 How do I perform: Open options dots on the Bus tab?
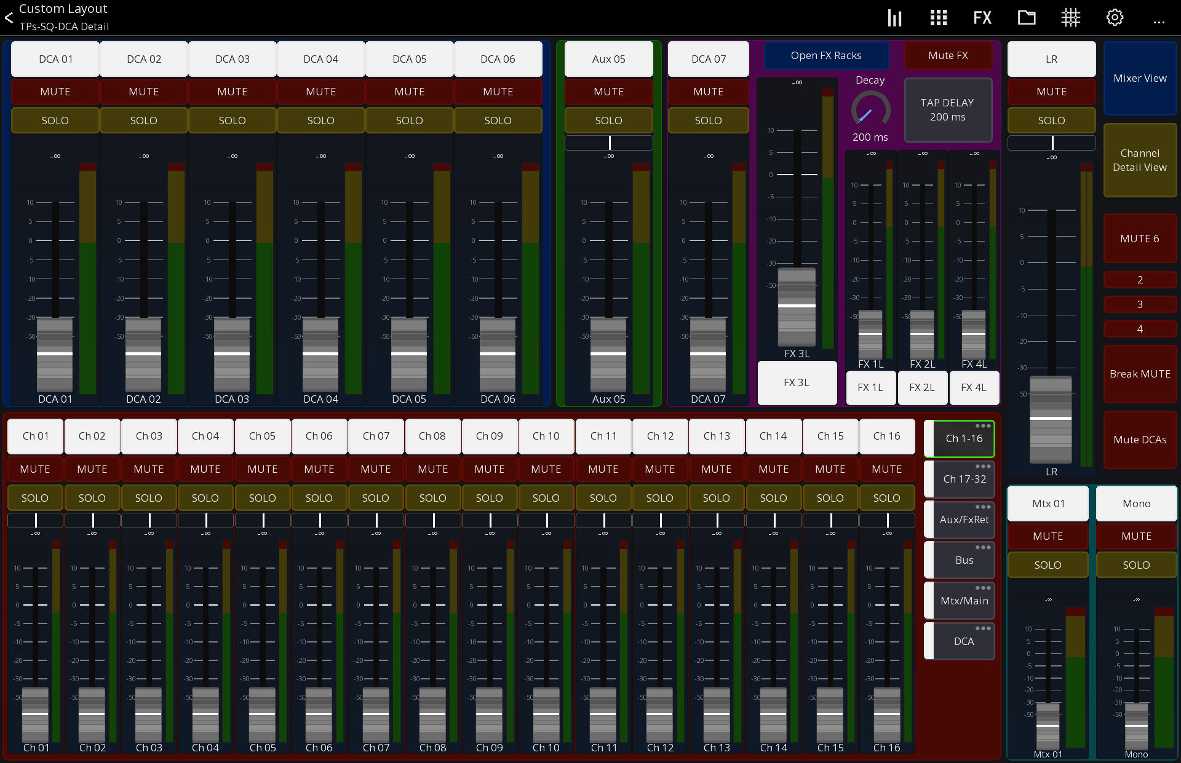point(983,548)
